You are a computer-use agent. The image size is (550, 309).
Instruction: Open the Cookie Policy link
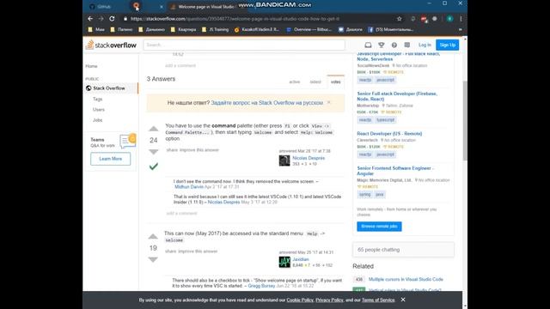point(300,300)
